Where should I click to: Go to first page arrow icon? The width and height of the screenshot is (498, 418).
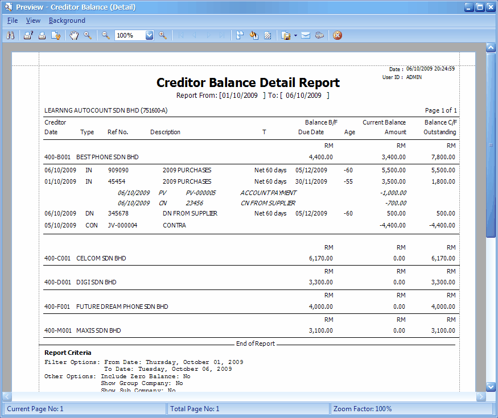tap(181, 35)
